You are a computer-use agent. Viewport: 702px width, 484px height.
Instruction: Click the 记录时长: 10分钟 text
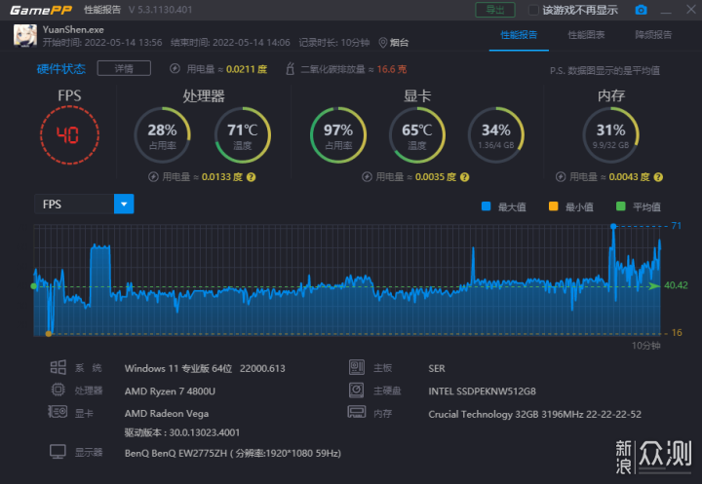pyautogui.click(x=334, y=43)
